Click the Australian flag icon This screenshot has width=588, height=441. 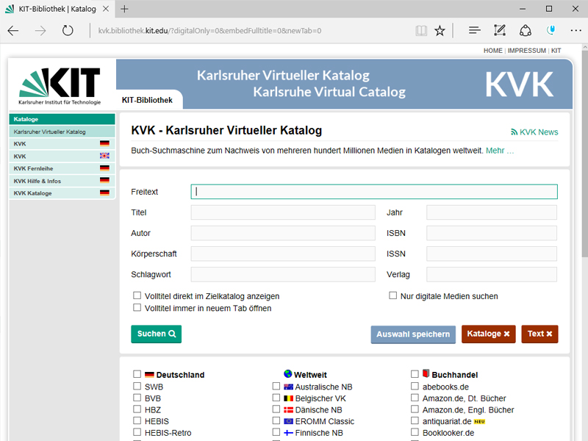(x=288, y=387)
